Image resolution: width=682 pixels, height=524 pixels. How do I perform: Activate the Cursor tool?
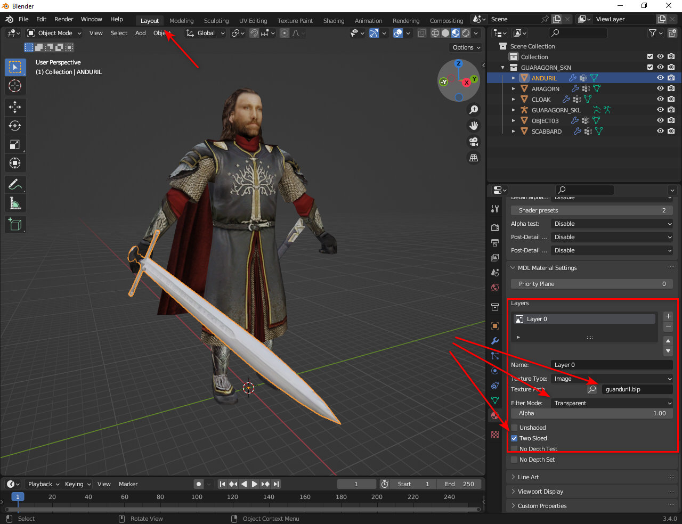(15, 86)
